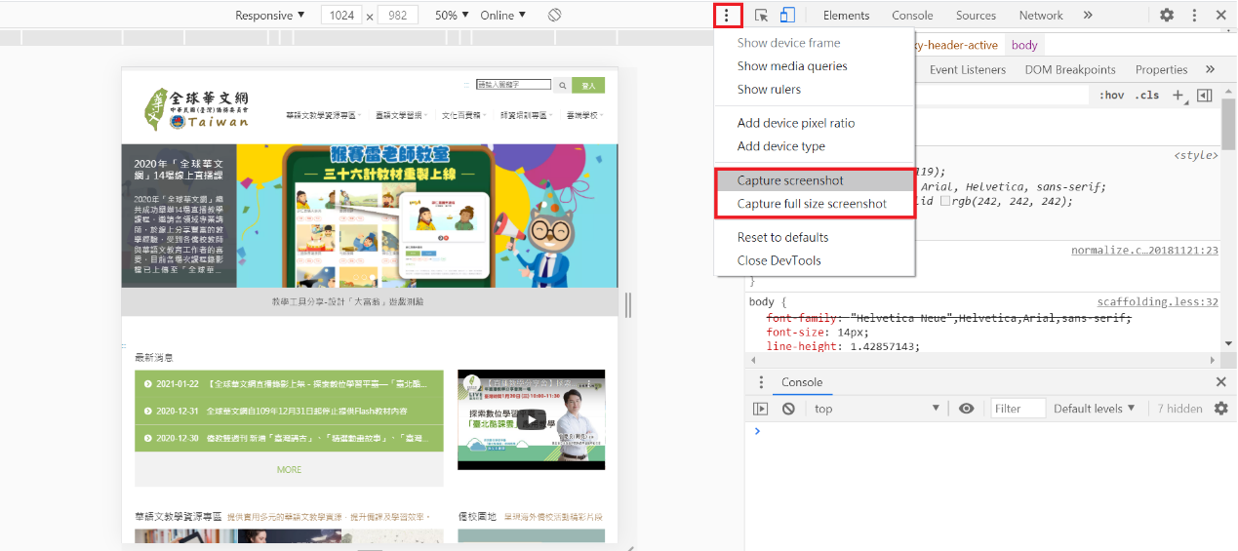This screenshot has height=551, width=1238.
Task: Open the device toolbar three-dot options menu
Action: coord(727,16)
